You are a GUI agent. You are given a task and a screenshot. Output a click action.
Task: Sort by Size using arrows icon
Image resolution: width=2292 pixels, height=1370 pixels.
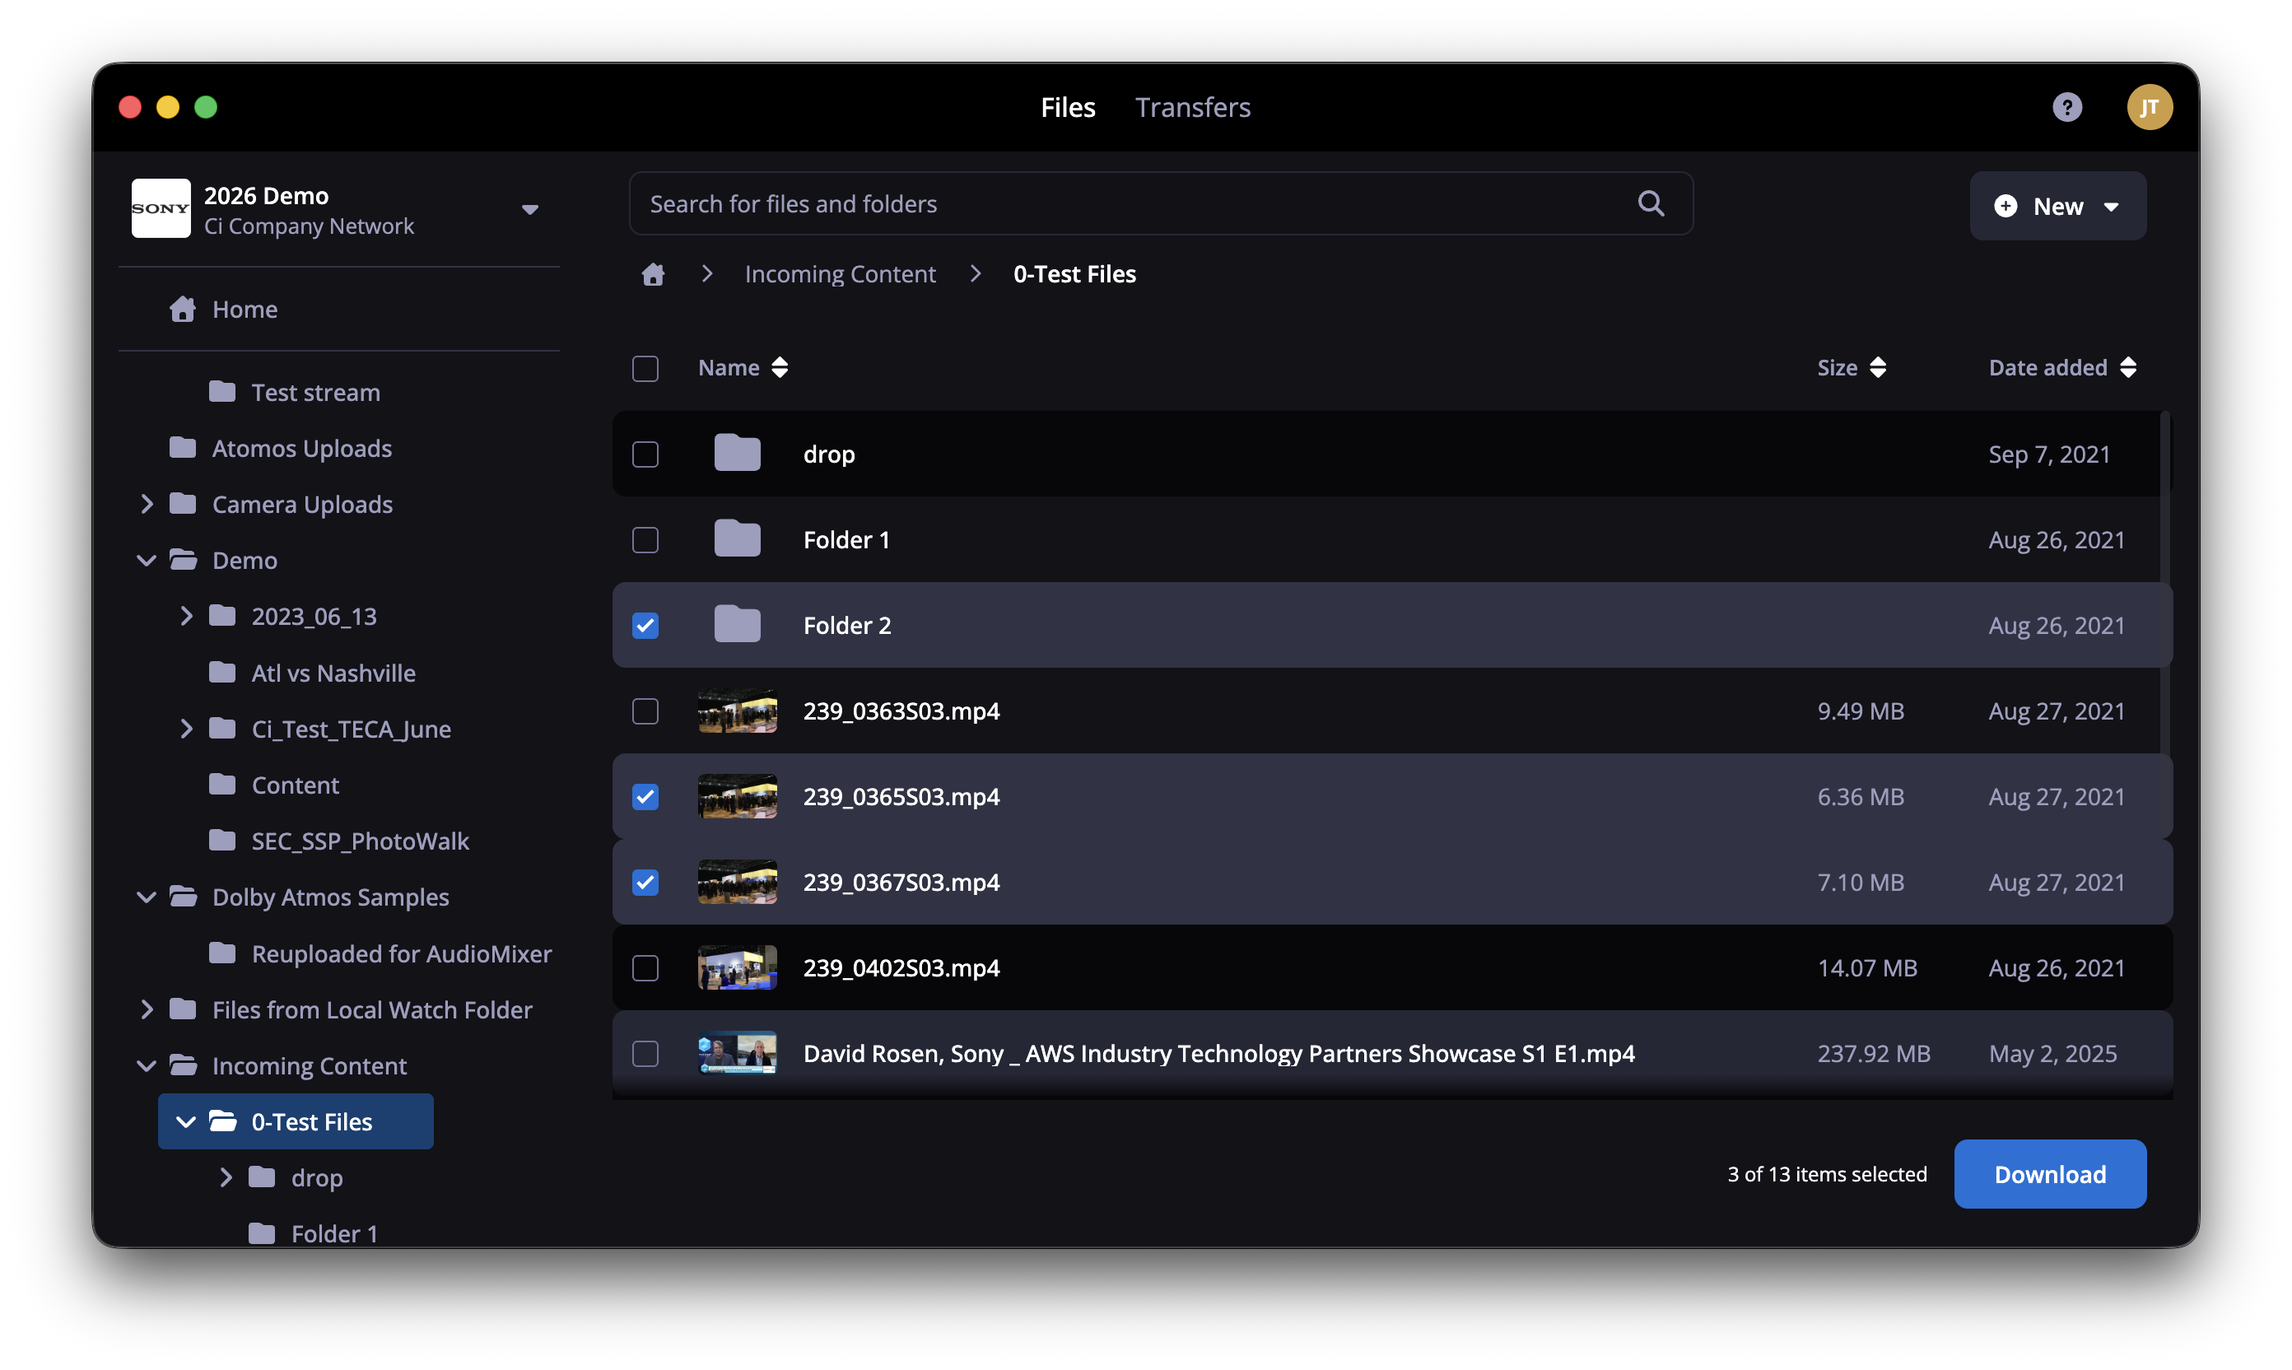pyautogui.click(x=1876, y=367)
